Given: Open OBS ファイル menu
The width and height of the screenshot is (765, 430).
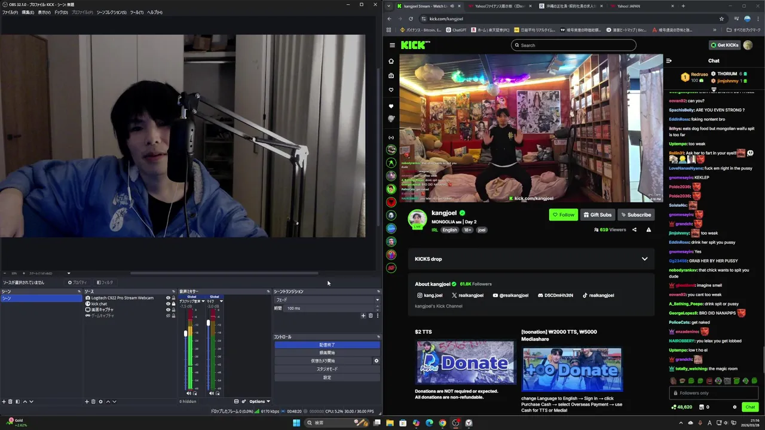Looking at the screenshot, I should click(x=10, y=12).
